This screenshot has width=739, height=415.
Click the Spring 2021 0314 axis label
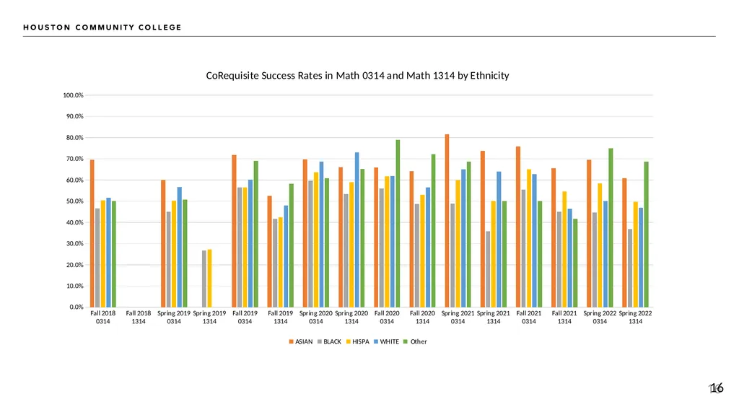pyautogui.click(x=458, y=318)
